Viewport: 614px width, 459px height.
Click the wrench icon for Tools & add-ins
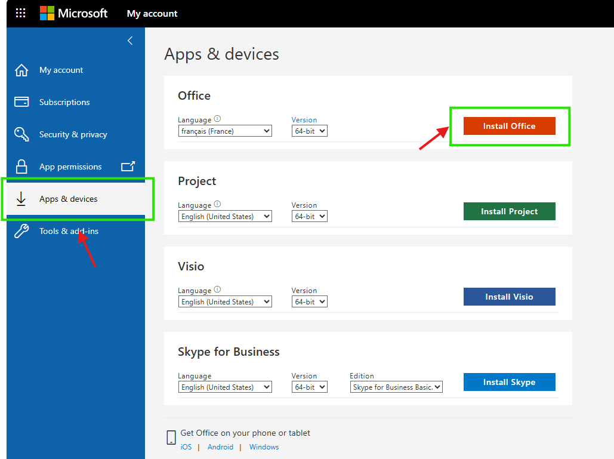(21, 231)
